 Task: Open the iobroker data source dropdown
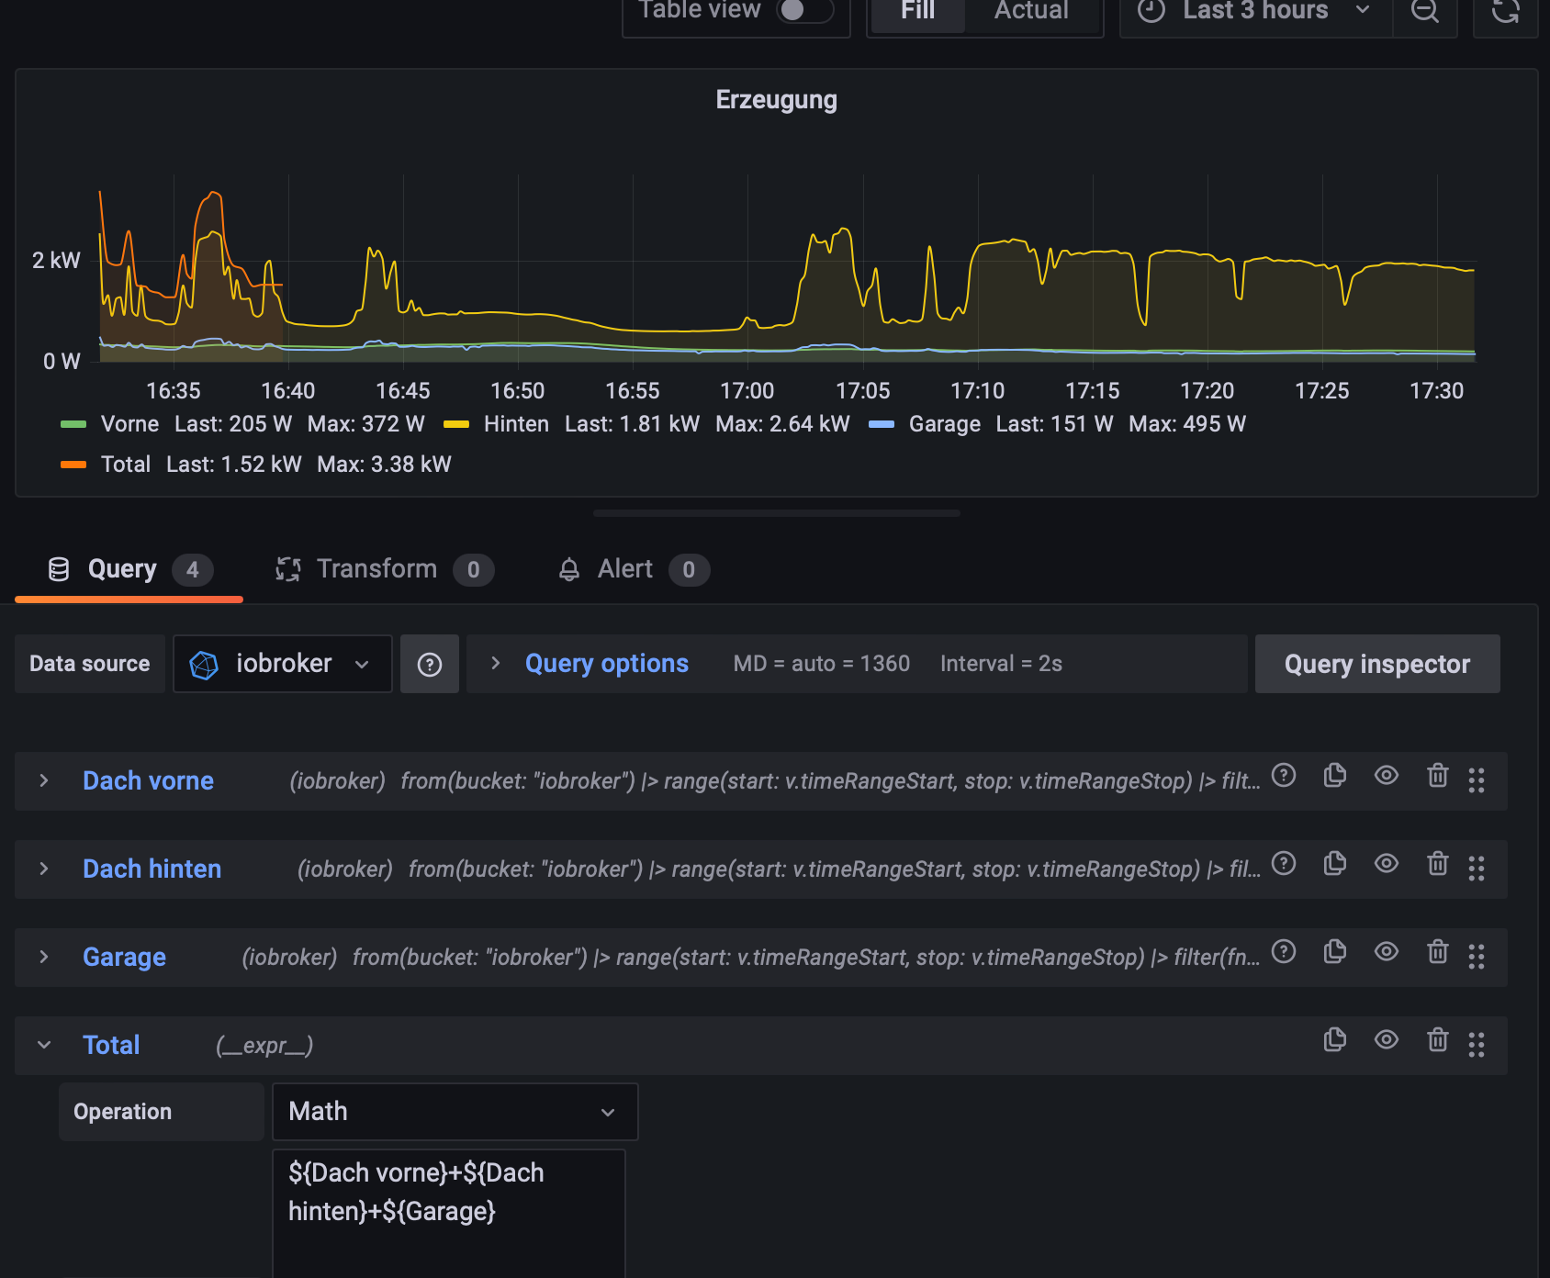tap(283, 665)
